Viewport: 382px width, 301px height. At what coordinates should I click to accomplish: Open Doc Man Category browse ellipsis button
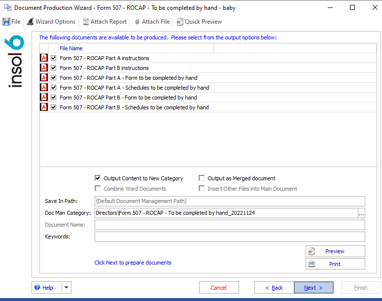361,213
